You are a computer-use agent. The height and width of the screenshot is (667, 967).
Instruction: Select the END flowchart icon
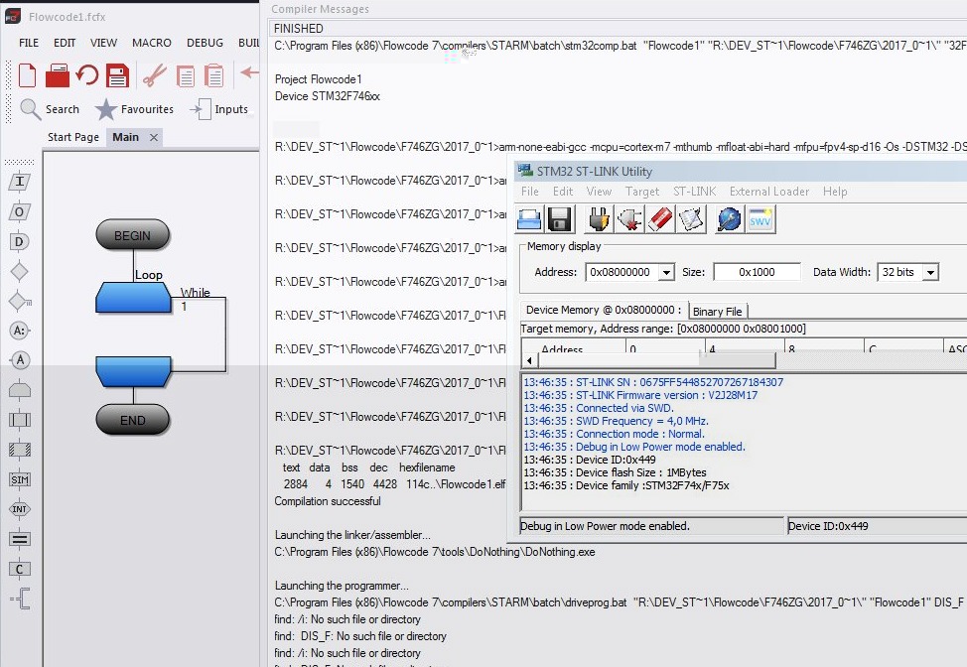(x=133, y=421)
